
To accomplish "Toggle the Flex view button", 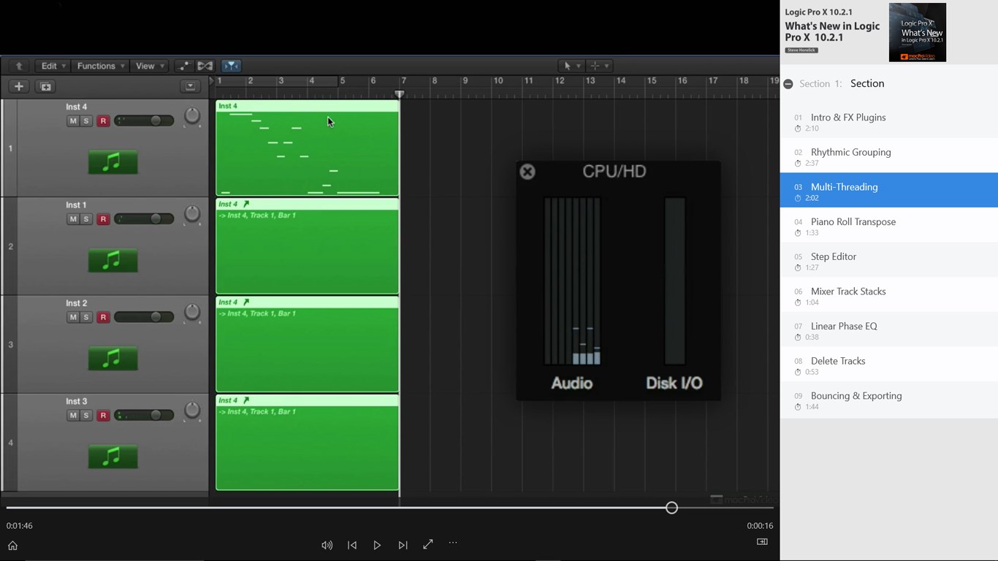I will tap(205, 66).
